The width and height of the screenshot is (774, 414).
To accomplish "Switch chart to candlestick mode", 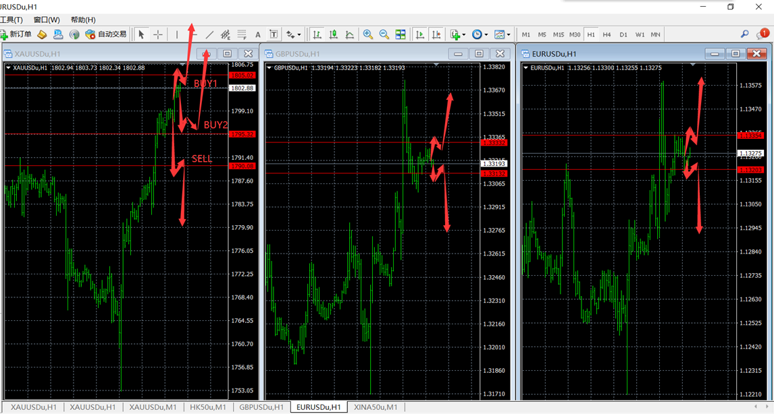I will click(333, 34).
